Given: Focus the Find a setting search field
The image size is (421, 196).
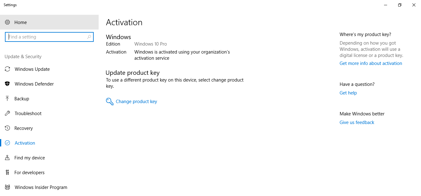Looking at the screenshot, I should (49, 37).
